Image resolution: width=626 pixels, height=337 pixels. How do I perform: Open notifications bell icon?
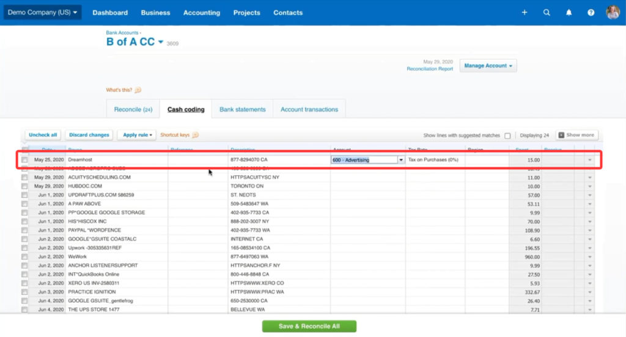click(569, 12)
